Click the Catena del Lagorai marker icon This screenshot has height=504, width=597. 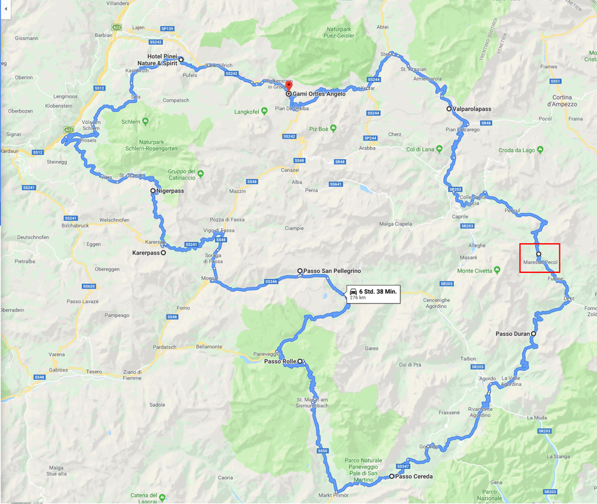pyautogui.click(x=162, y=497)
